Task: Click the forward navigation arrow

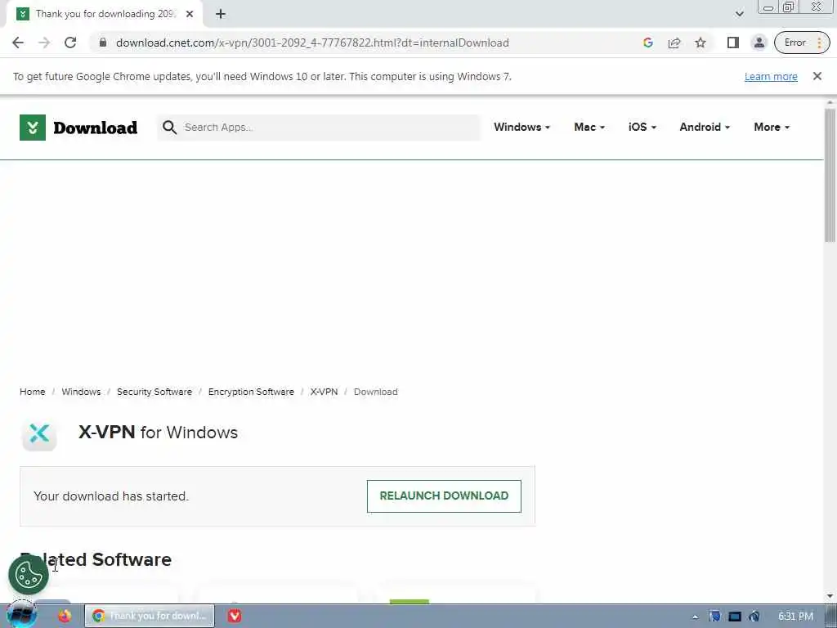Action: [44, 43]
